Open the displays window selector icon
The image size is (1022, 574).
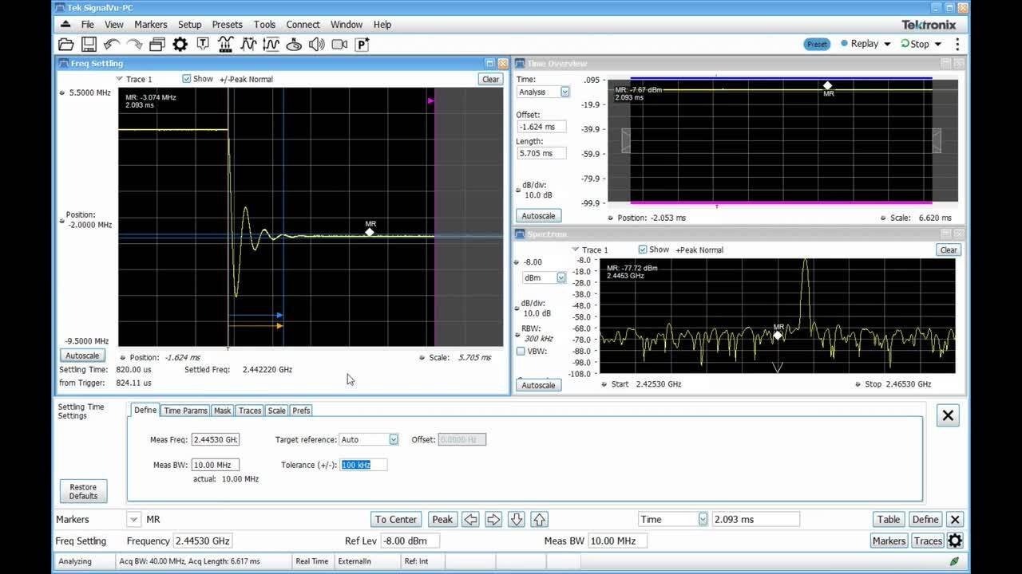[157, 45]
